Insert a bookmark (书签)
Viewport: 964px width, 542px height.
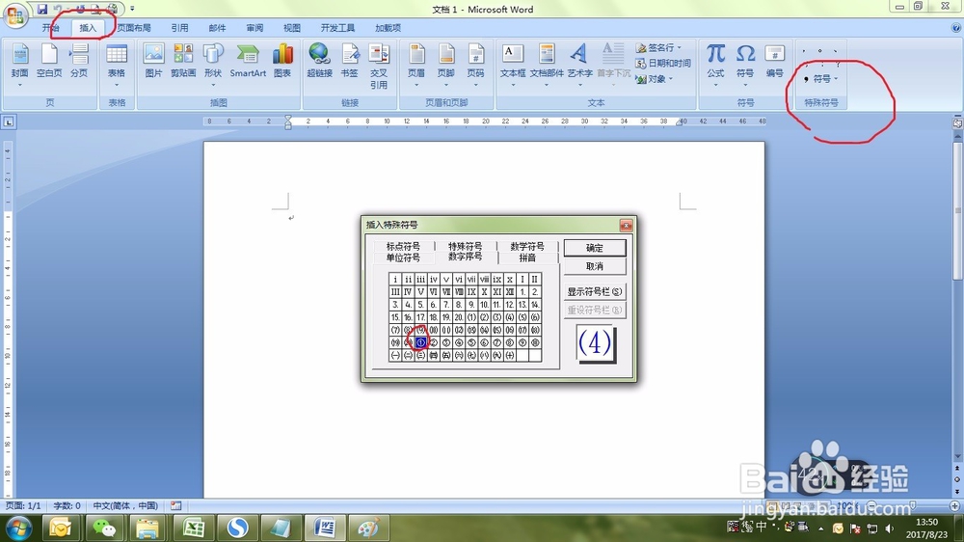coord(349,61)
